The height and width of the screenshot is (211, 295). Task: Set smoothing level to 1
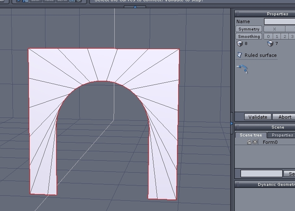(277, 36)
